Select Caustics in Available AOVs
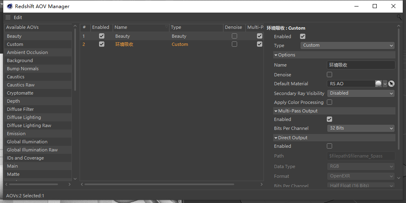 [38, 77]
